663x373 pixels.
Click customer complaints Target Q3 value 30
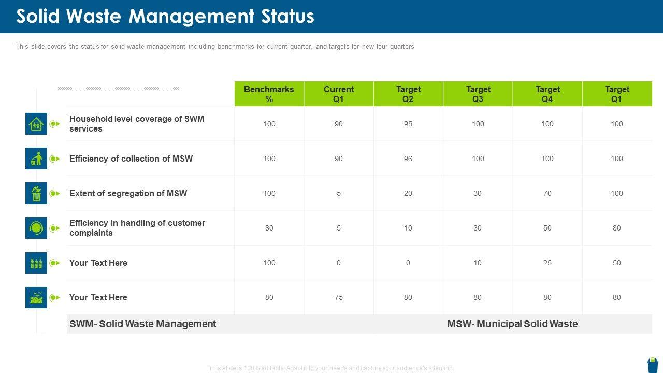(x=478, y=228)
